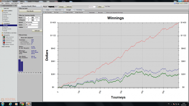Screen dimensions: 189x106
Task: Open Reports under Tourney
Action: (6, 27)
